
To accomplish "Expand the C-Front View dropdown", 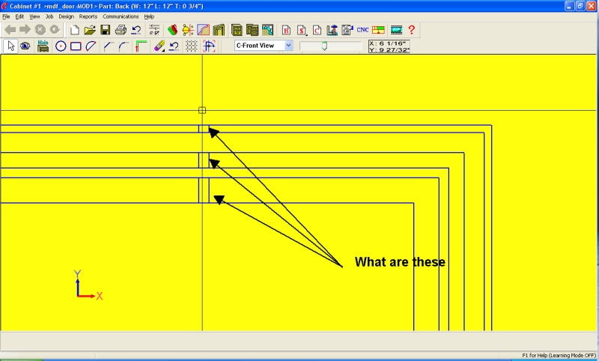I will tap(289, 46).
